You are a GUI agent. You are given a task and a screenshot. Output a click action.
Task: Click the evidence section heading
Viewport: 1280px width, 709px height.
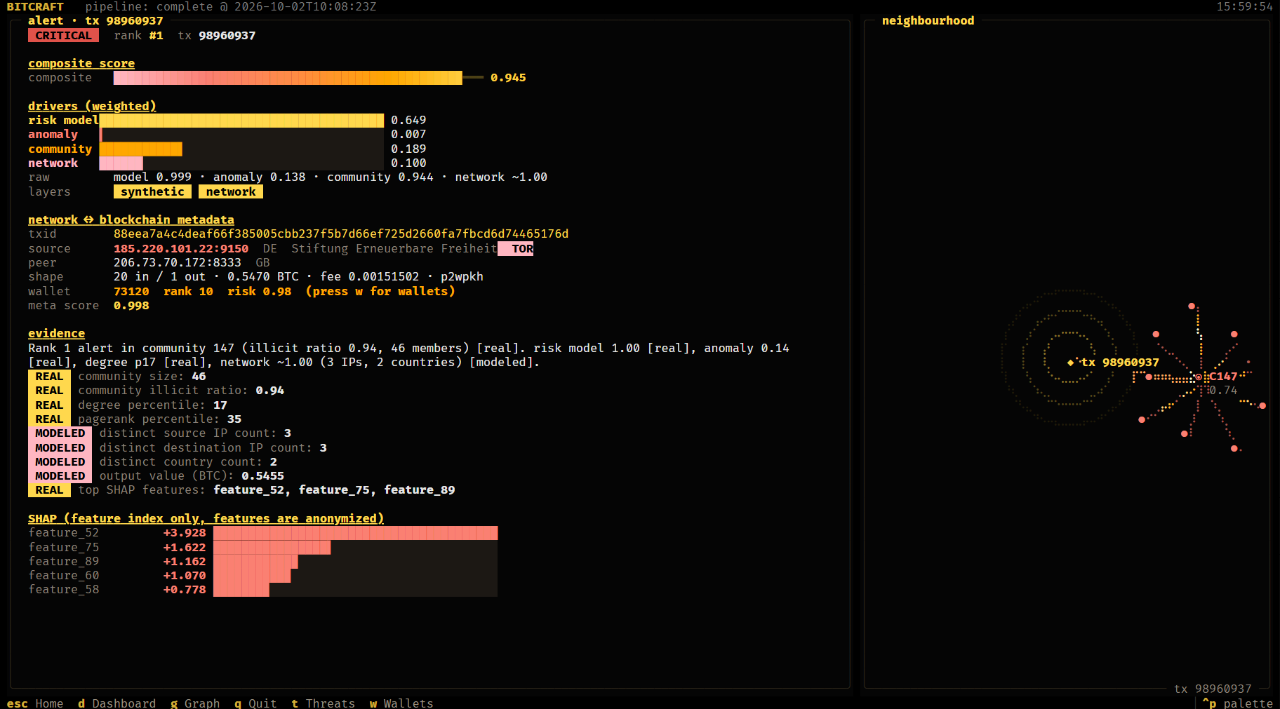[56, 333]
